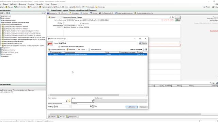Open the Действия menu
The height and width of the screenshot is (122, 218).
coord(13,4)
